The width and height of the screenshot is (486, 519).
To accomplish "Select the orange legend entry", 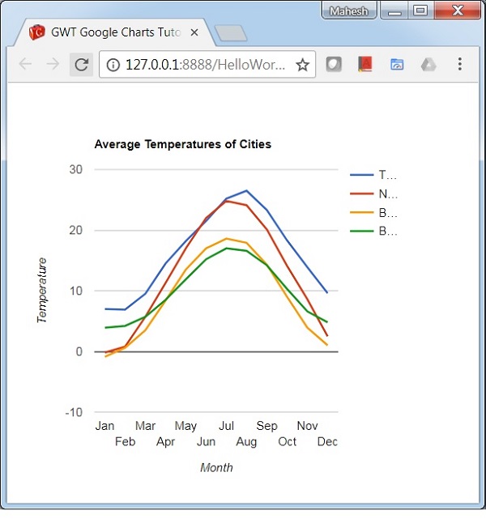I will point(373,213).
